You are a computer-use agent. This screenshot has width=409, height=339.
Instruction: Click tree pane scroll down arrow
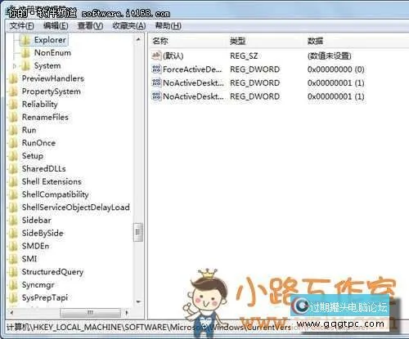138,301
